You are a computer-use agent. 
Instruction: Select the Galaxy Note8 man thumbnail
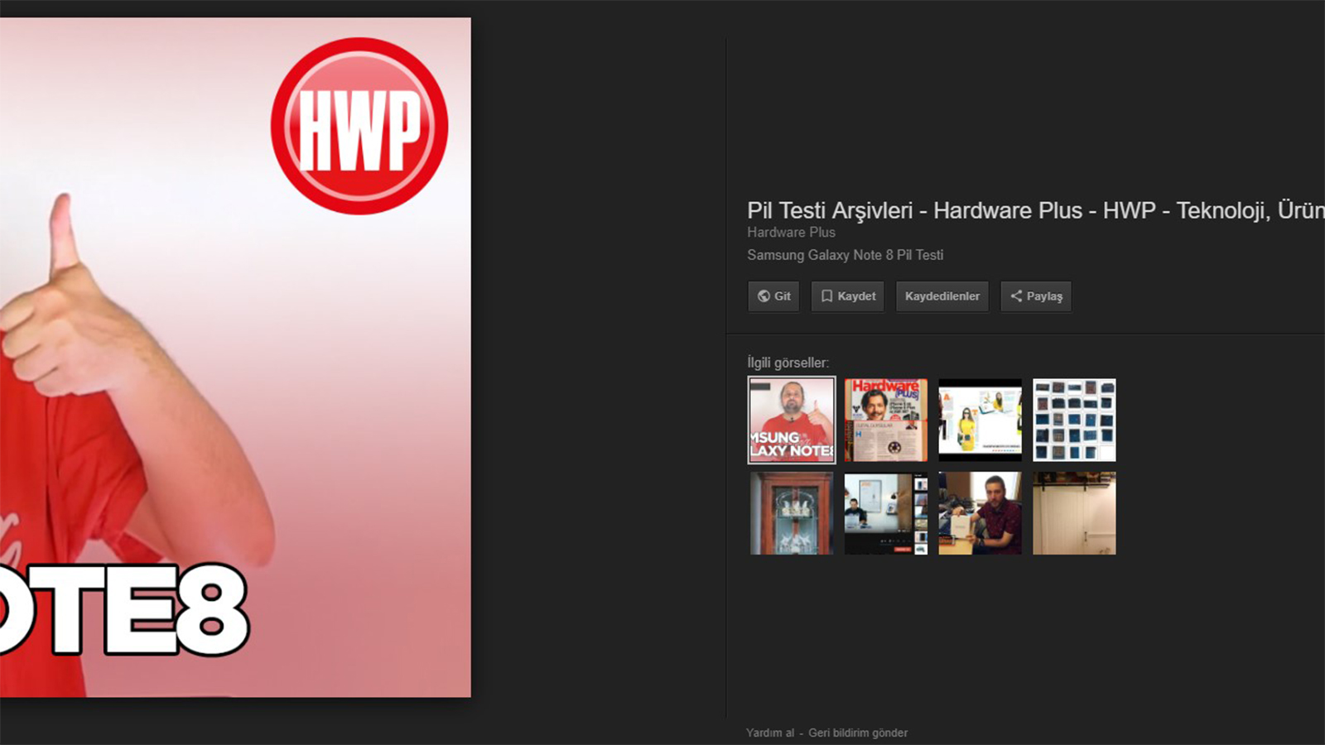coord(792,420)
